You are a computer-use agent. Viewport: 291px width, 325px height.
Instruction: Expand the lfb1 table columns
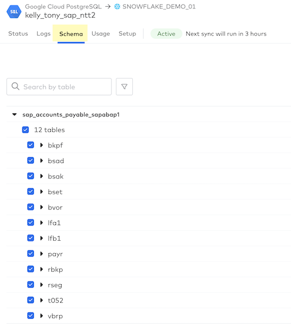41,238
